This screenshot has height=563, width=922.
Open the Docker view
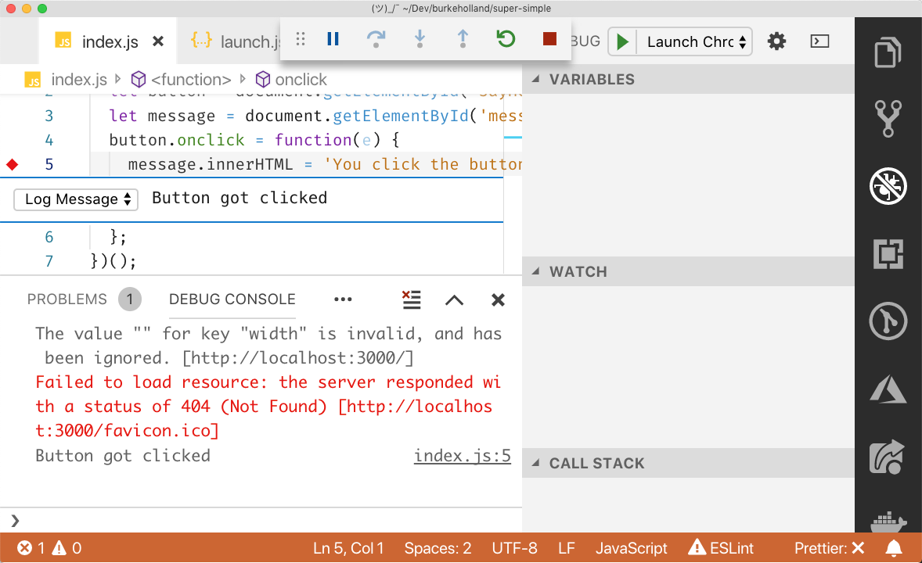pos(888,521)
